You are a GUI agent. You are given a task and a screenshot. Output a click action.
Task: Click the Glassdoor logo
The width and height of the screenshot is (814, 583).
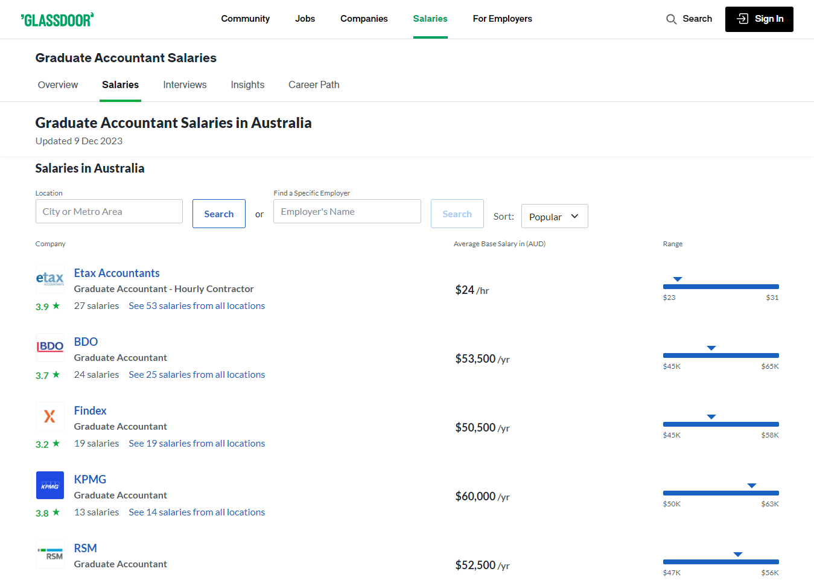pos(57,19)
